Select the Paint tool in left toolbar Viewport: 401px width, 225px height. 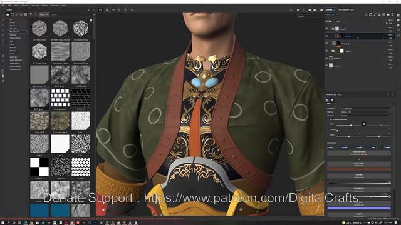pos(3,15)
